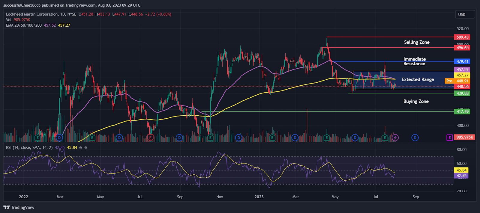Click the Extected Range annotation
The width and height of the screenshot is (480, 213).
[418, 79]
